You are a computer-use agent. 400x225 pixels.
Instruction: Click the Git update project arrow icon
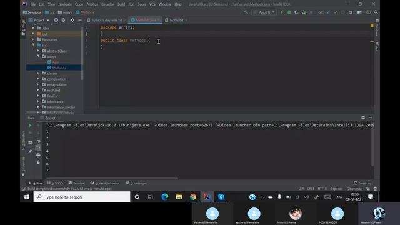click(x=328, y=12)
